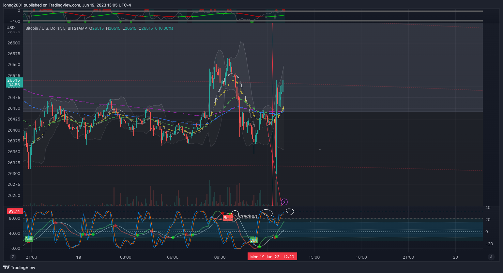
Task: Click the 09:00 time axis label
Action: click(220, 257)
